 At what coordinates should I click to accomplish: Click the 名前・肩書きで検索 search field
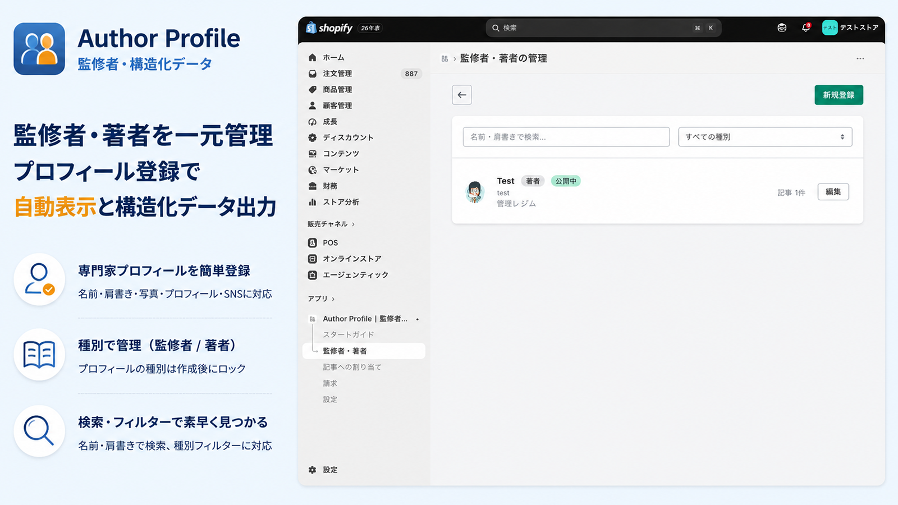(x=566, y=137)
